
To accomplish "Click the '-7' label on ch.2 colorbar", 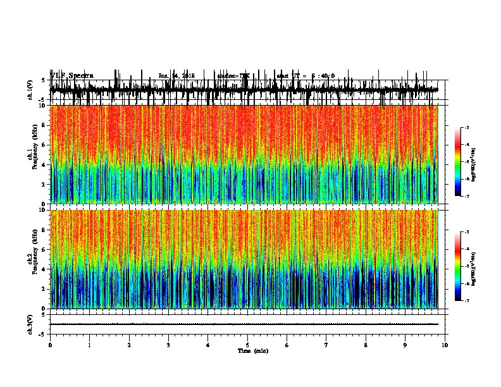I will 467,300.
